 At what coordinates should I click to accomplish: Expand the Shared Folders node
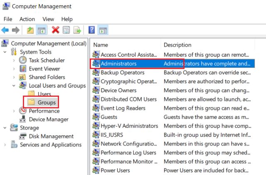coord(14,77)
